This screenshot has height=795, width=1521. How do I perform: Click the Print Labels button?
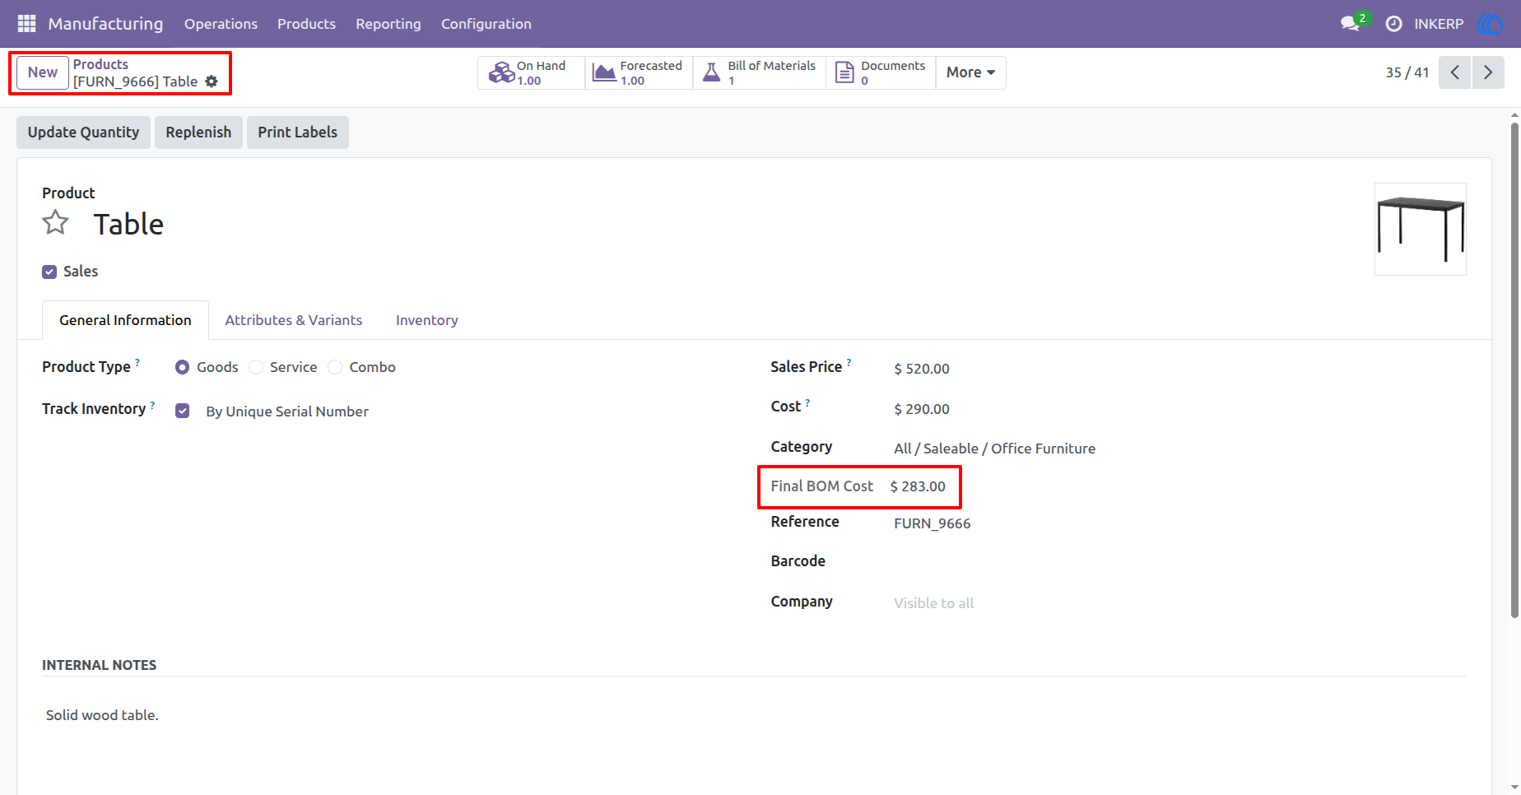298,132
